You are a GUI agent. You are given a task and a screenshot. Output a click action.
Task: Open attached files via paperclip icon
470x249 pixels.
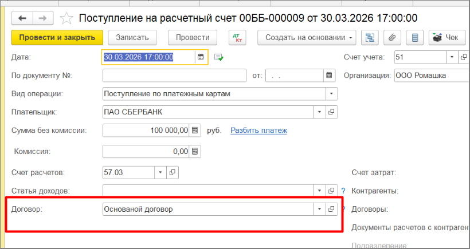coord(393,38)
